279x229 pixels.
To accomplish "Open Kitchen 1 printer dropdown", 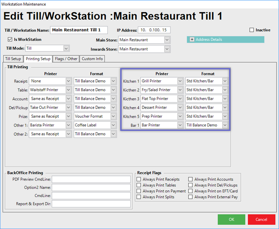I will point(180,81).
